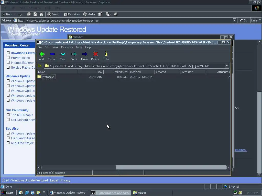
Task: Open the Search pane in Internet Explorer
Action: point(54,14)
